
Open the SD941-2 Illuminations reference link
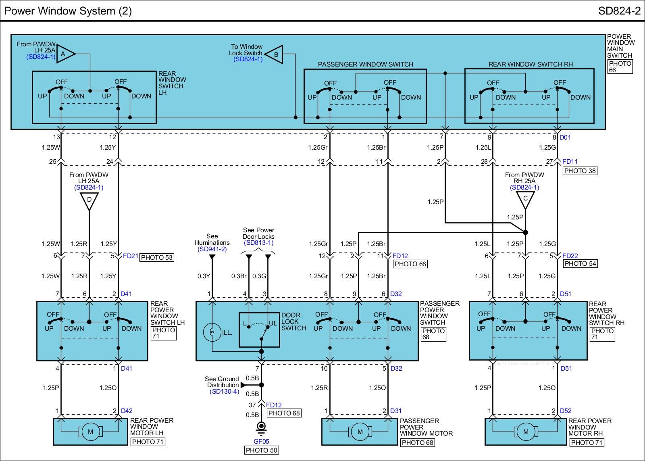(x=212, y=249)
